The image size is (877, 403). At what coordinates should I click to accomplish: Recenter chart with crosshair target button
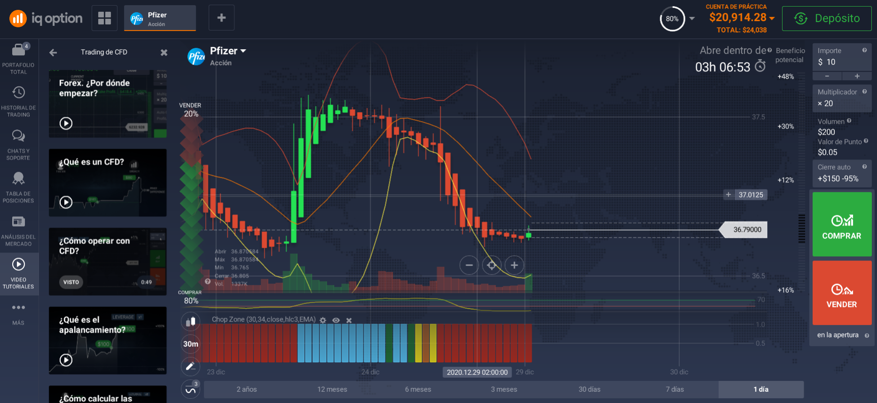coord(491,265)
